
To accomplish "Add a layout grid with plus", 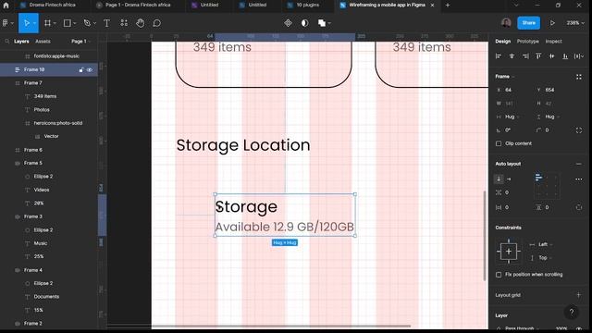I will pos(578,295).
